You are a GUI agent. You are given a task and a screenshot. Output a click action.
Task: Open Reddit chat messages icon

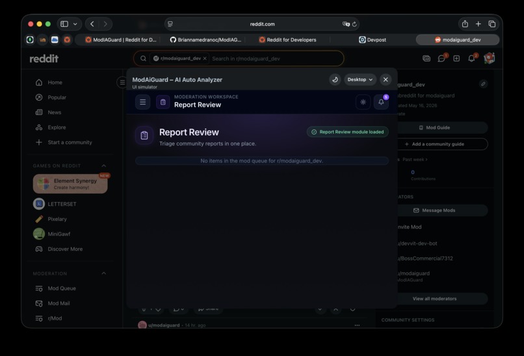[441, 58]
